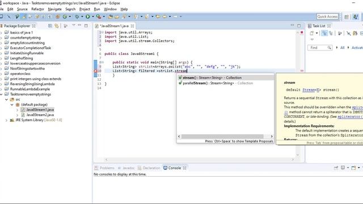Image resolution: width=363 pixels, height=204 pixels.
Task: Click the Open Console icon in Console panel
Action: [353, 168]
